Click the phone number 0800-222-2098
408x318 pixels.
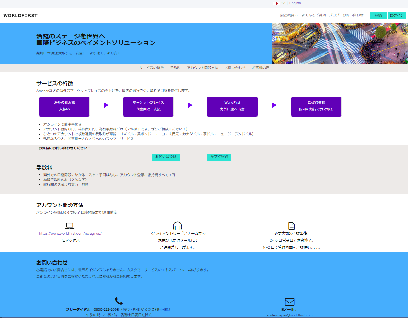(106, 309)
